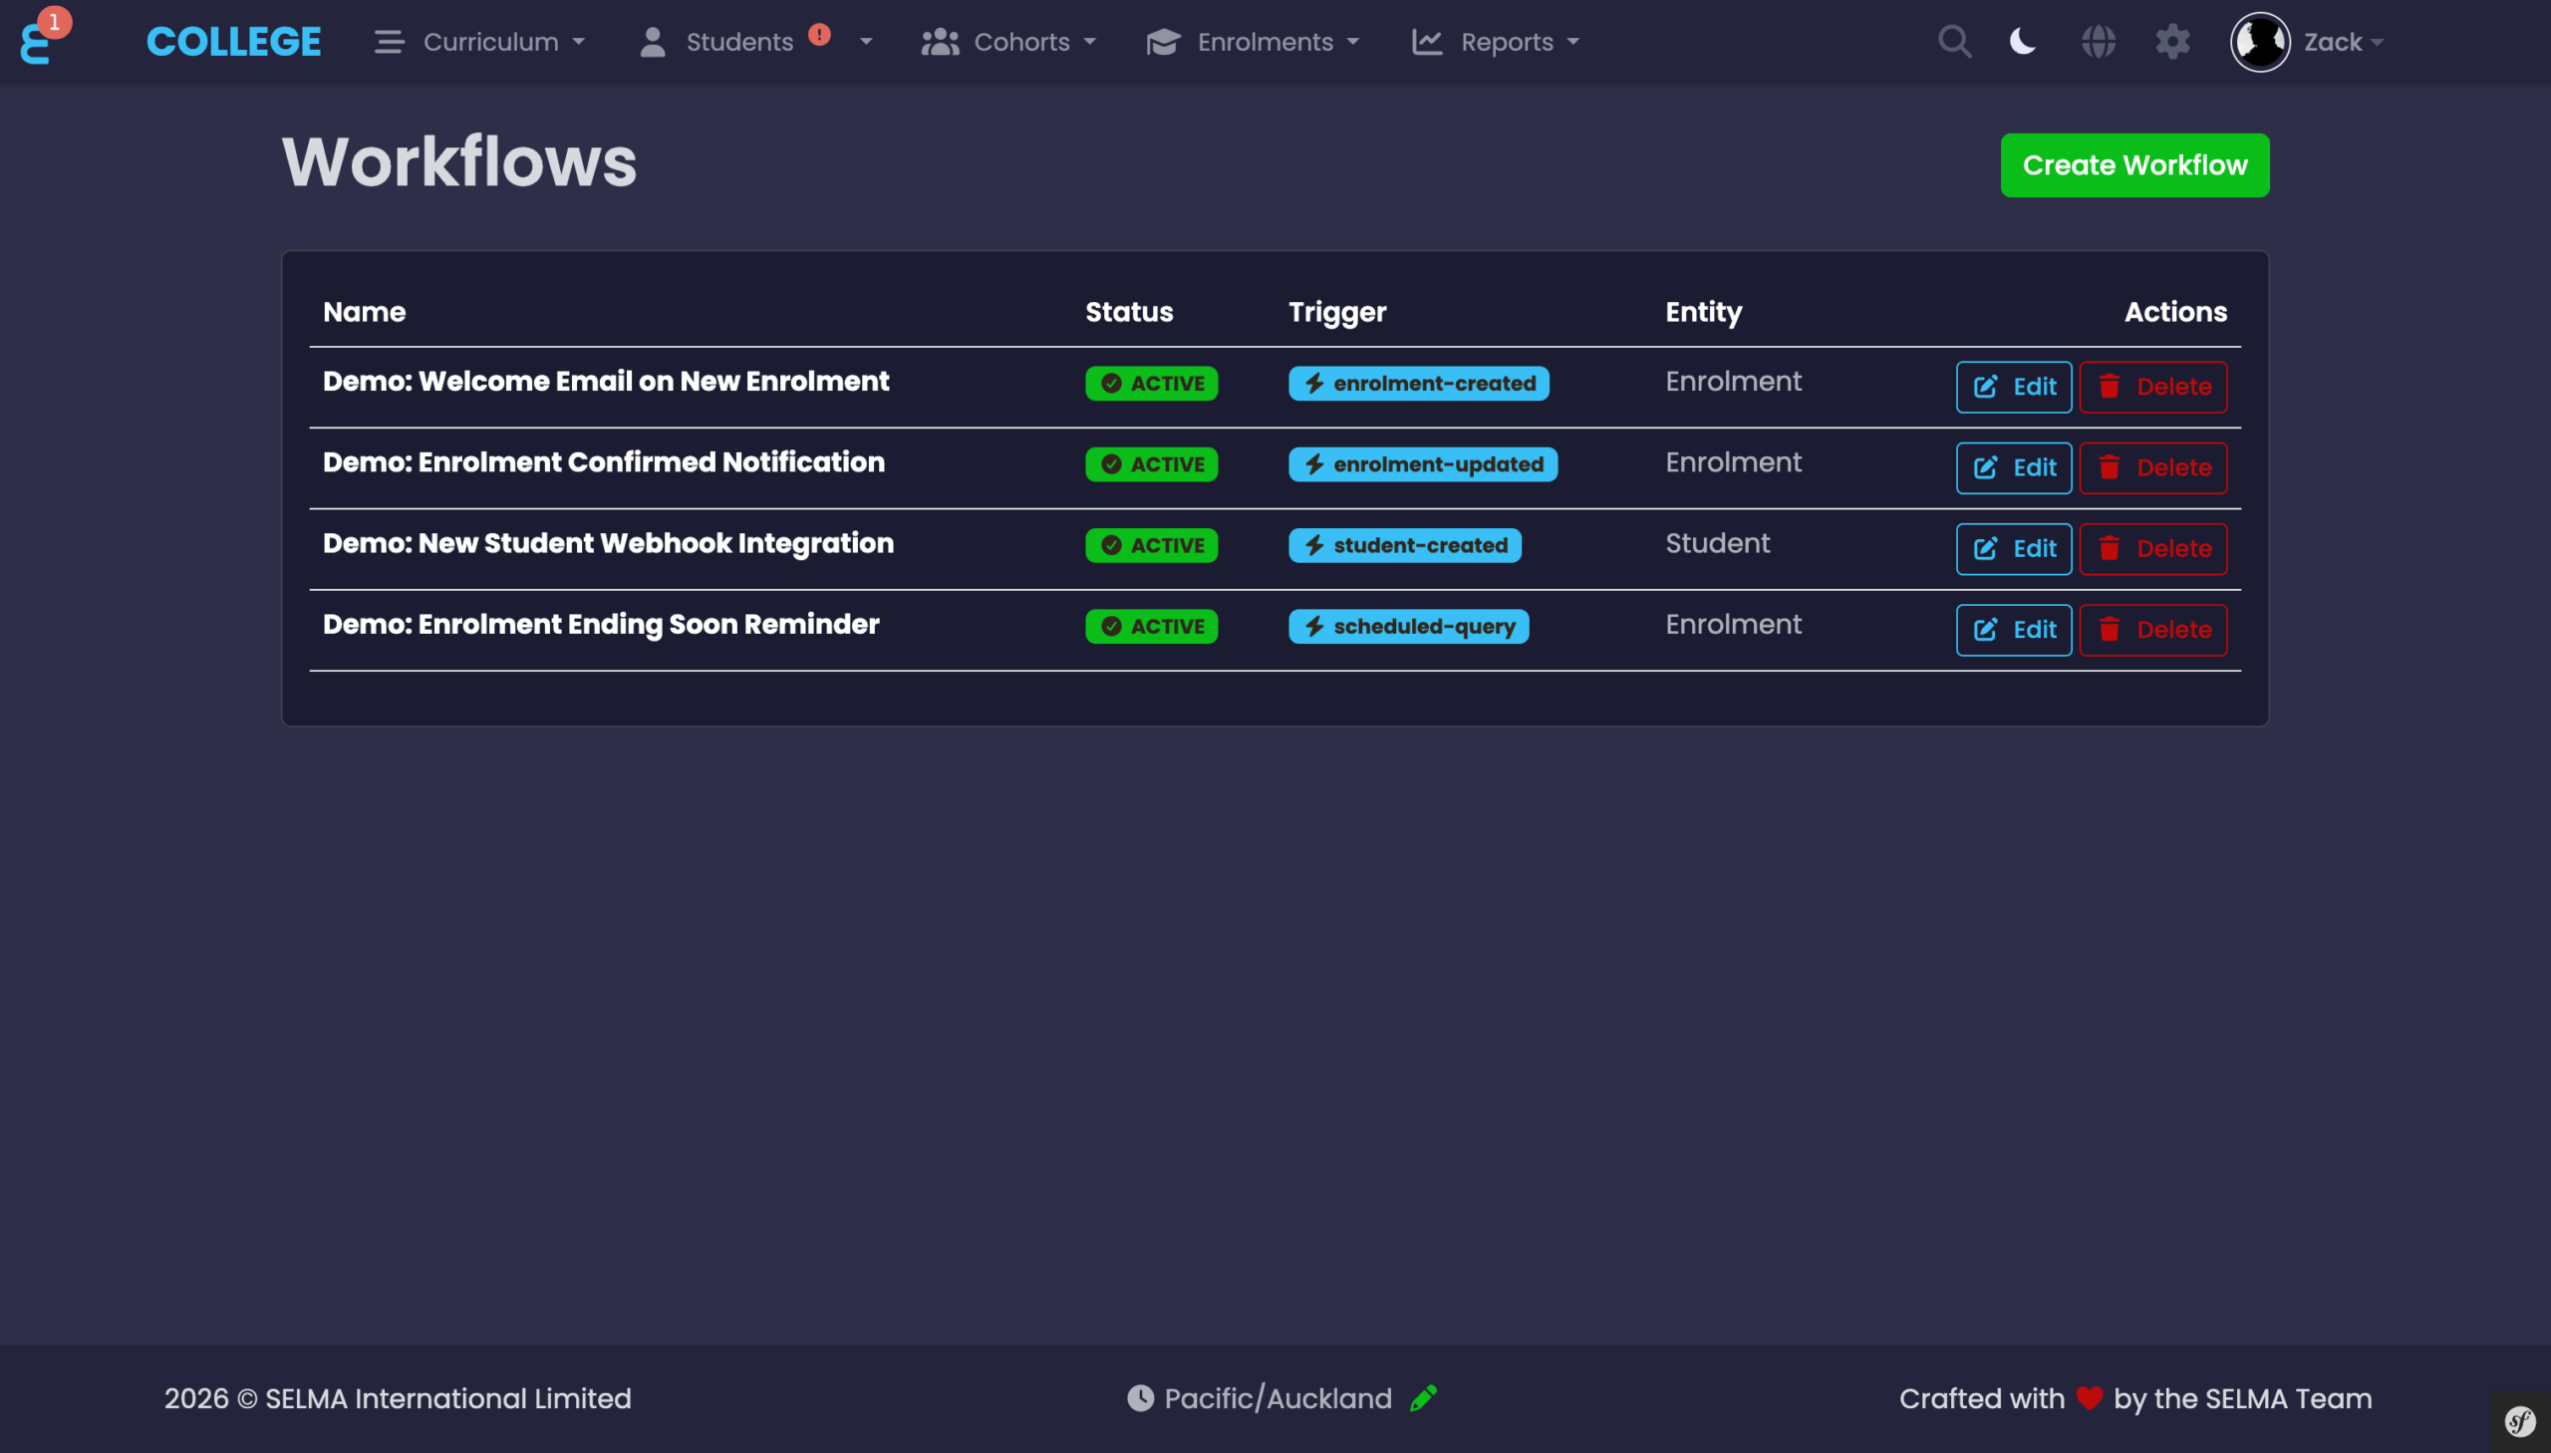Click the red alert badge next to Students
This screenshot has height=1453, width=2551.
[x=819, y=33]
